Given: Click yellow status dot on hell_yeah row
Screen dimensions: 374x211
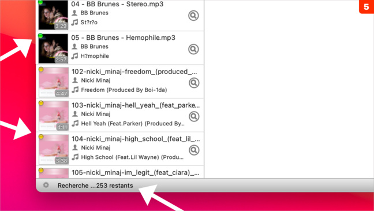Looking at the screenshot, I should click(41, 103).
